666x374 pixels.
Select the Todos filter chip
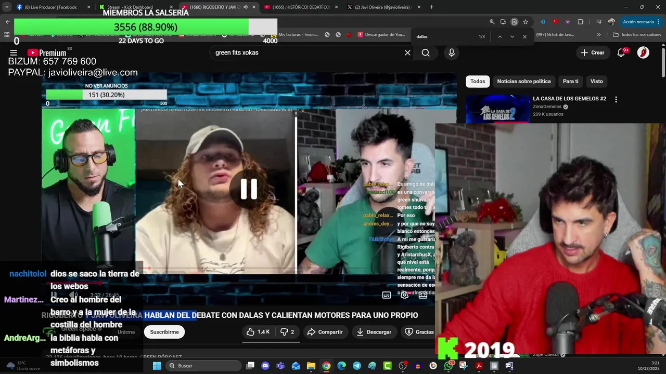(478, 81)
